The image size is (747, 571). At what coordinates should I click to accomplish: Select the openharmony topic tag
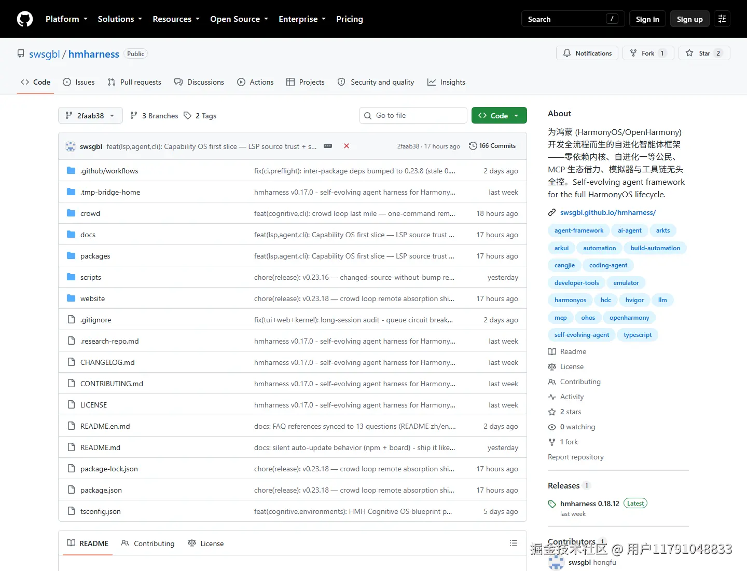(629, 318)
